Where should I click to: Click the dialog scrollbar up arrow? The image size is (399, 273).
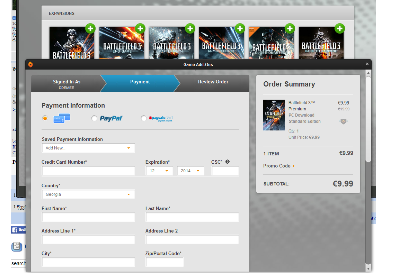(368, 73)
